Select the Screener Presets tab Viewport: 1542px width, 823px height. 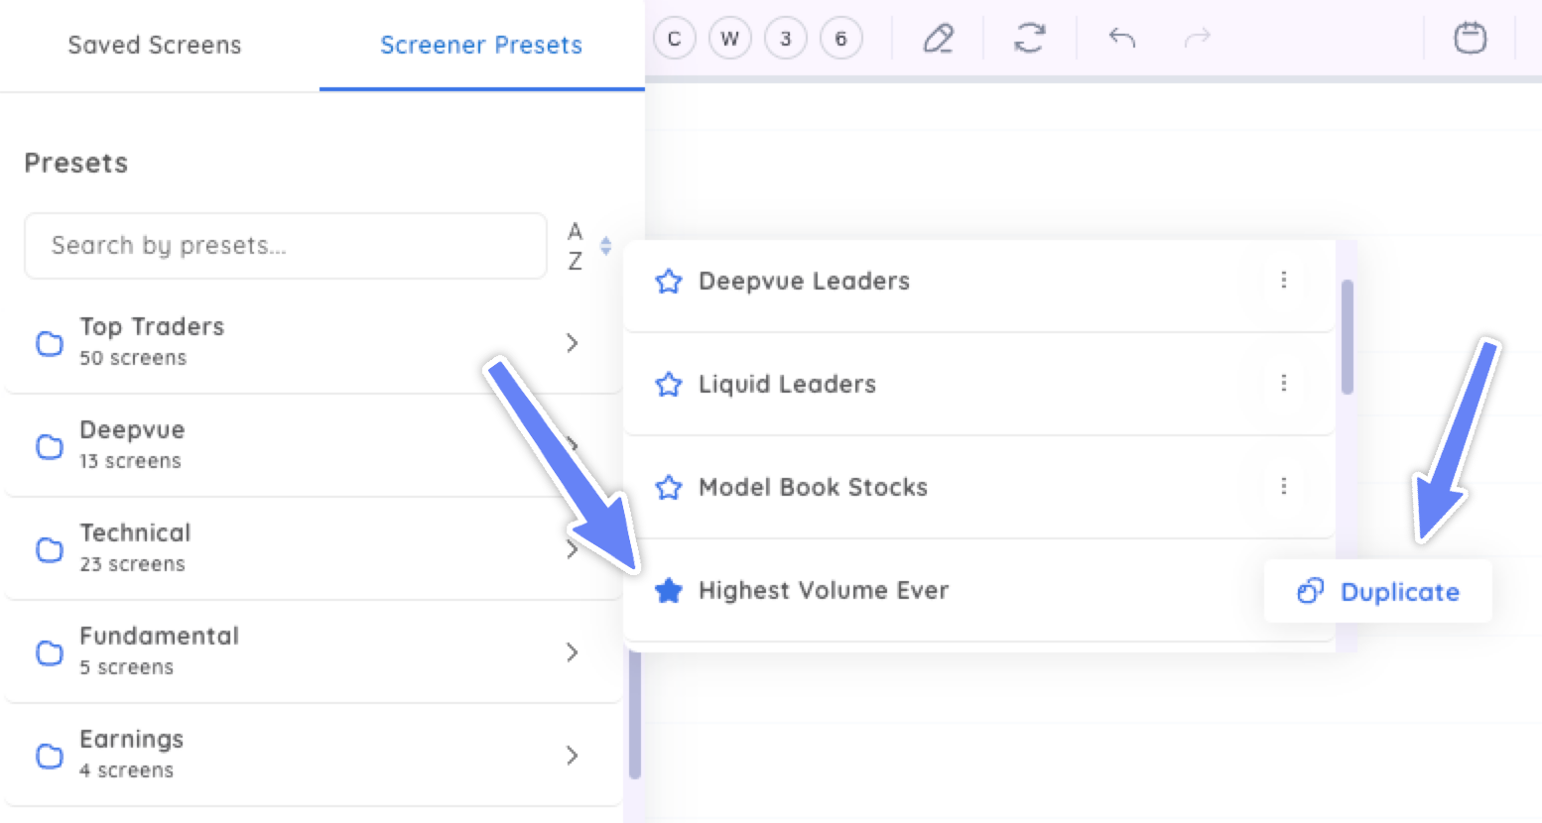pyautogui.click(x=481, y=46)
